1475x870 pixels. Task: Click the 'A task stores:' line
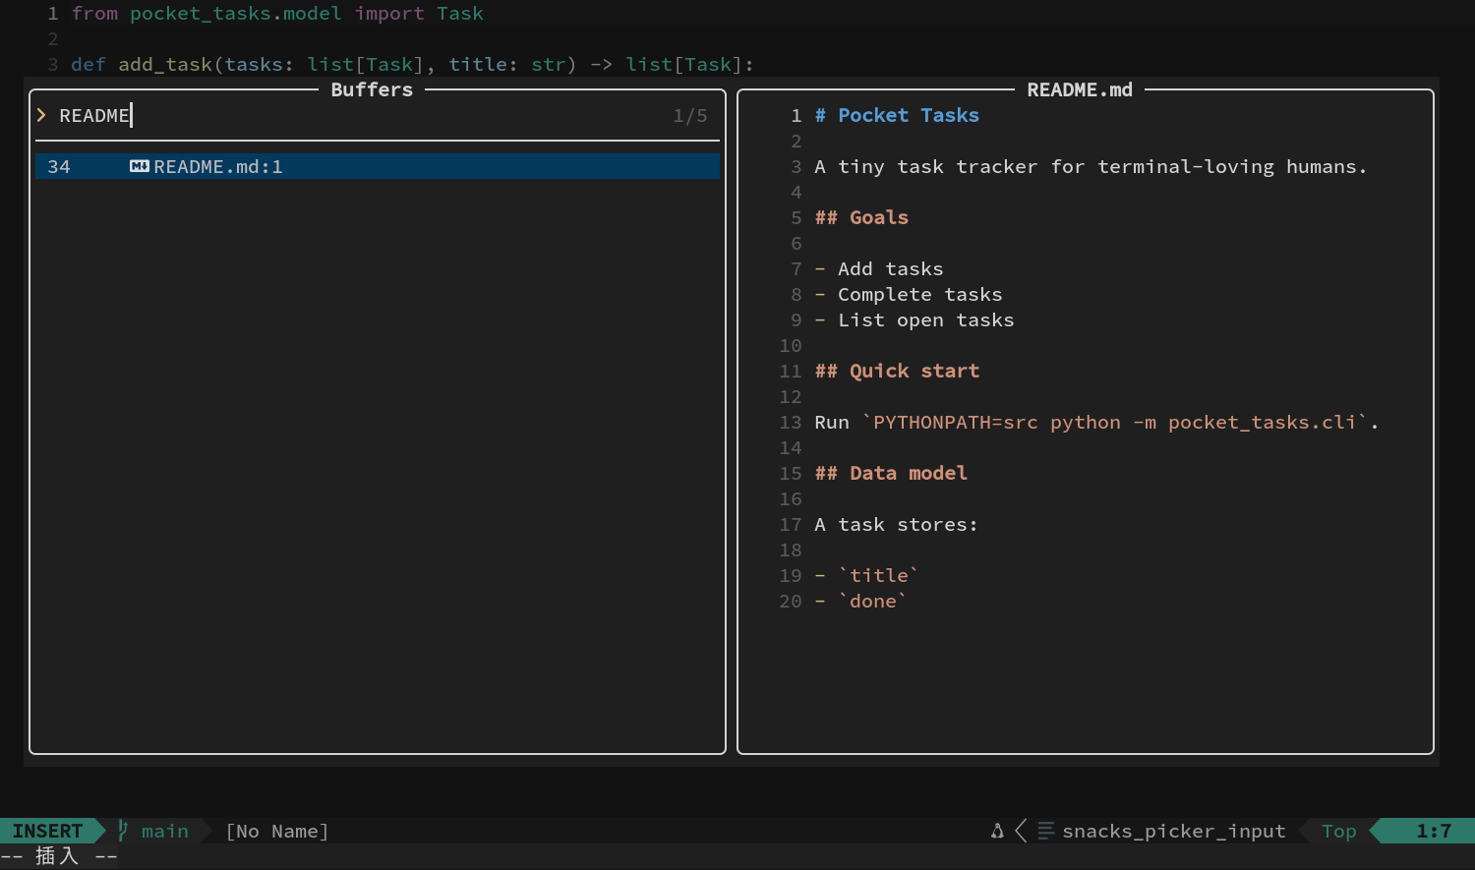(897, 524)
